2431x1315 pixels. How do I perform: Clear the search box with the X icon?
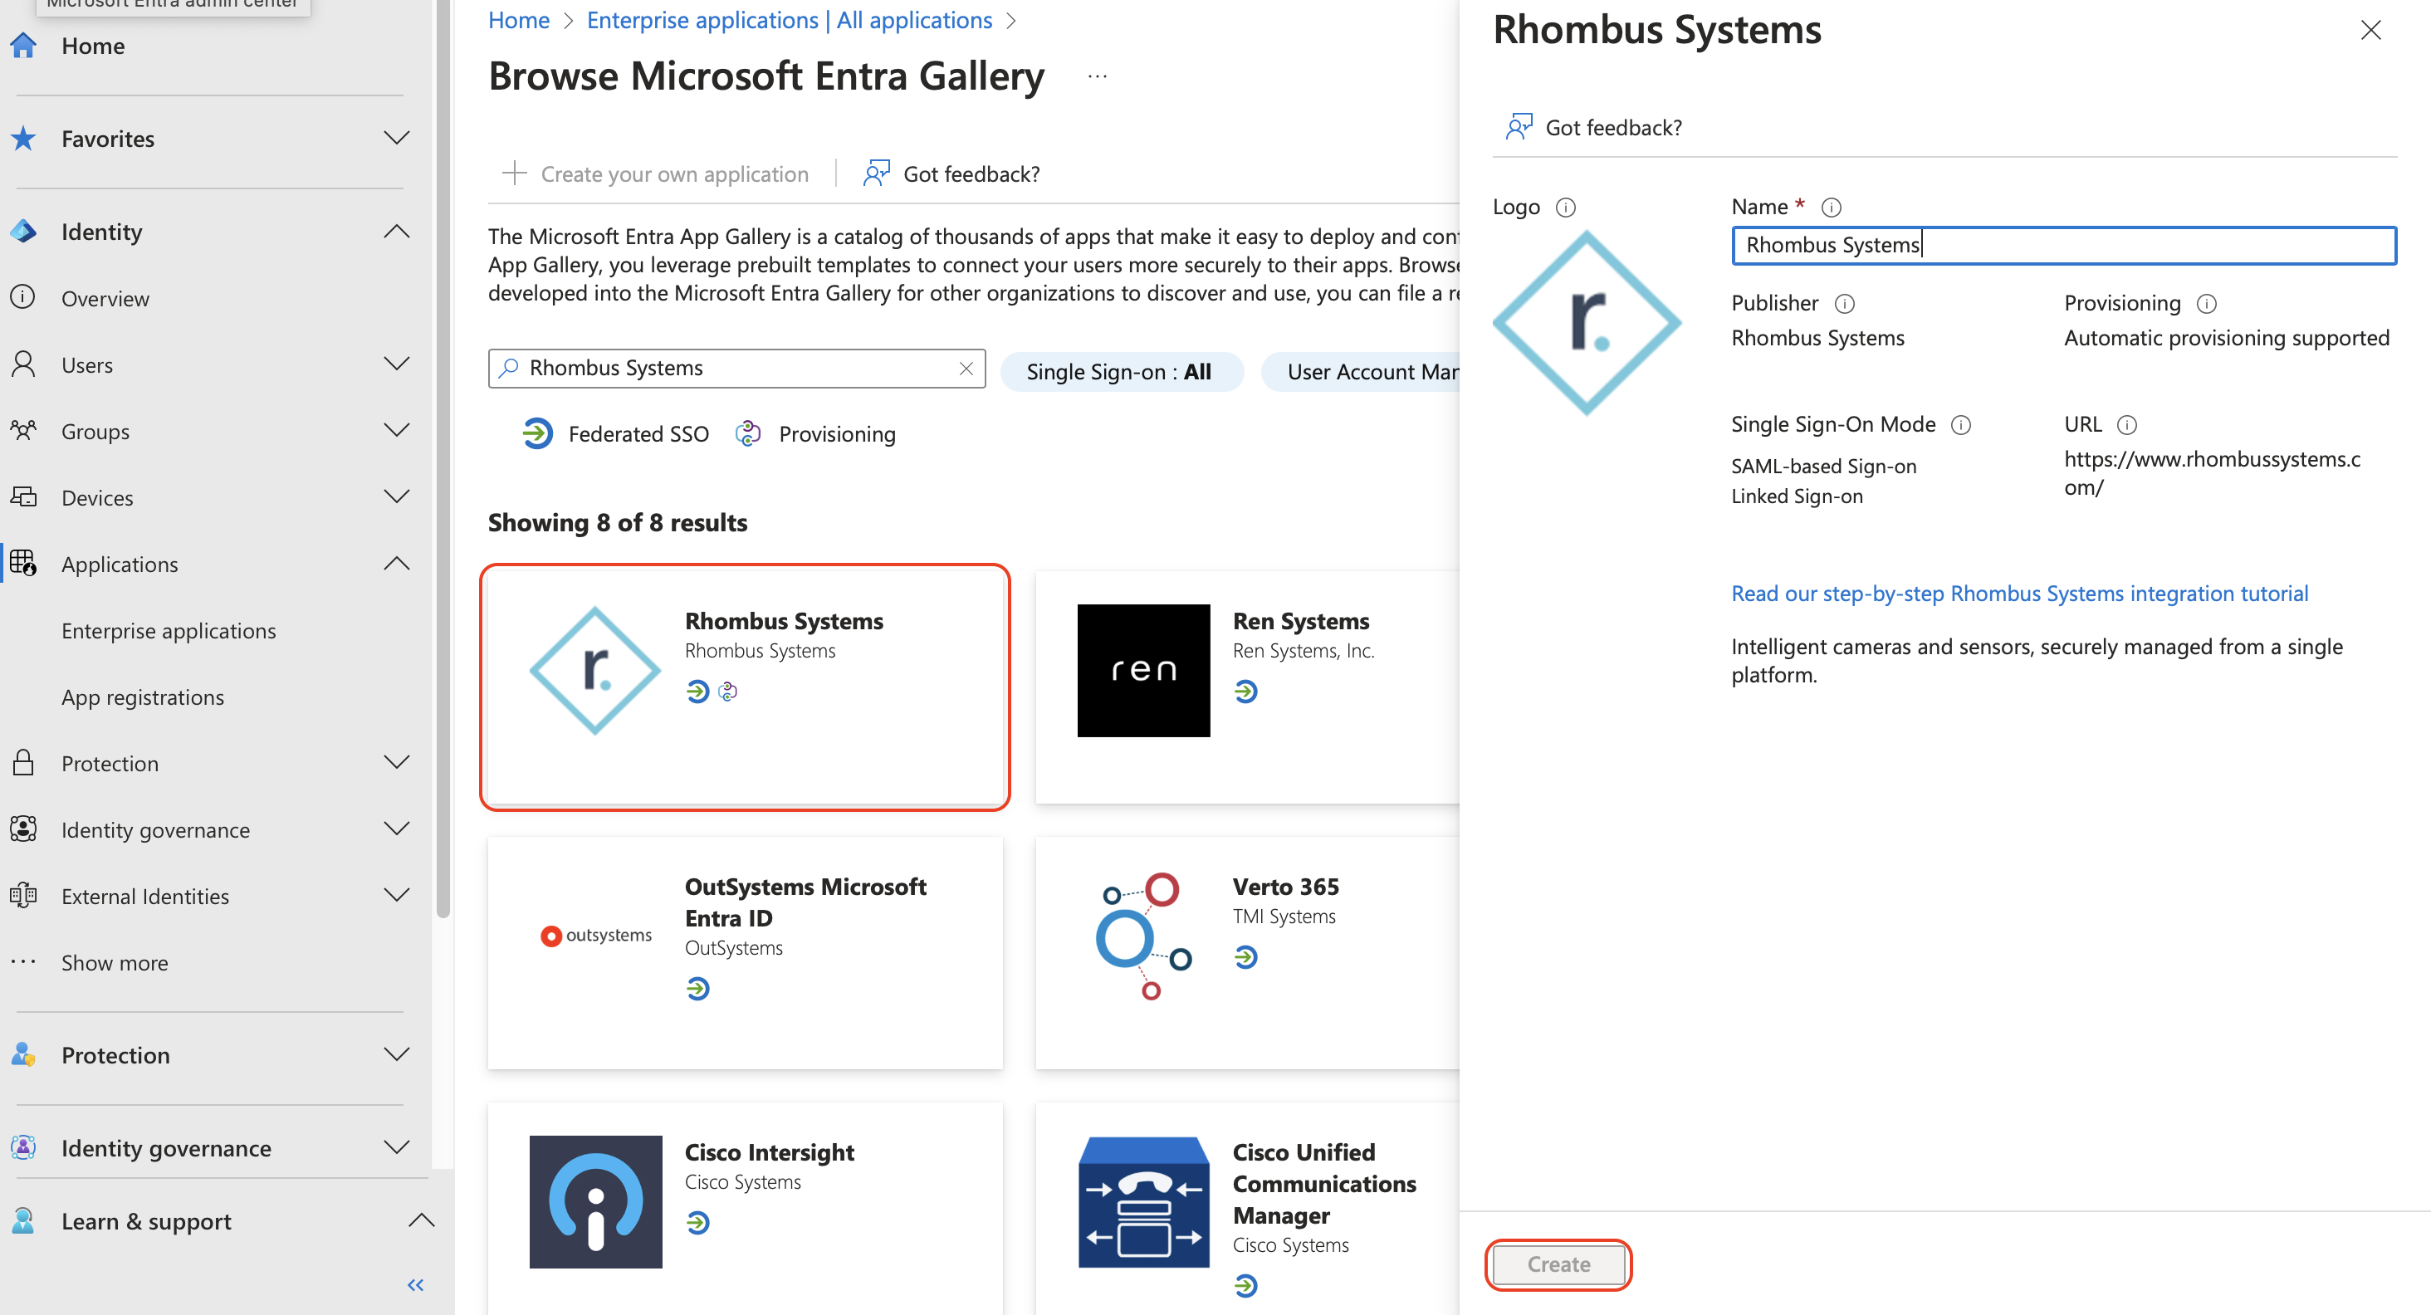click(966, 368)
